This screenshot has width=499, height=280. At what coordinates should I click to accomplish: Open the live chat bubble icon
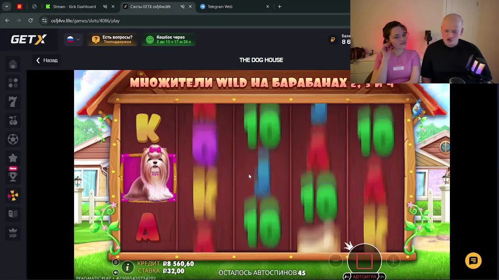tap(473, 261)
